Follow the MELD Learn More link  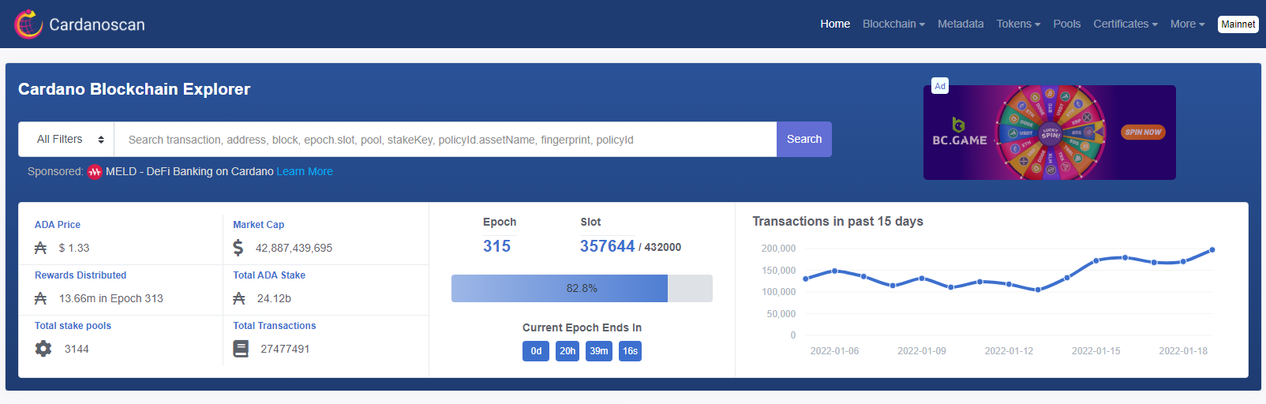click(x=305, y=171)
